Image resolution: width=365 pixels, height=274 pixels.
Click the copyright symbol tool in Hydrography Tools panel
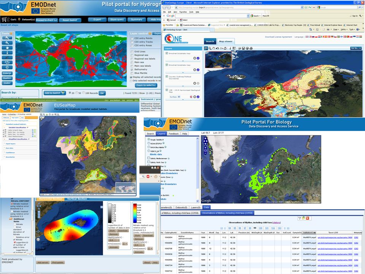point(7,67)
